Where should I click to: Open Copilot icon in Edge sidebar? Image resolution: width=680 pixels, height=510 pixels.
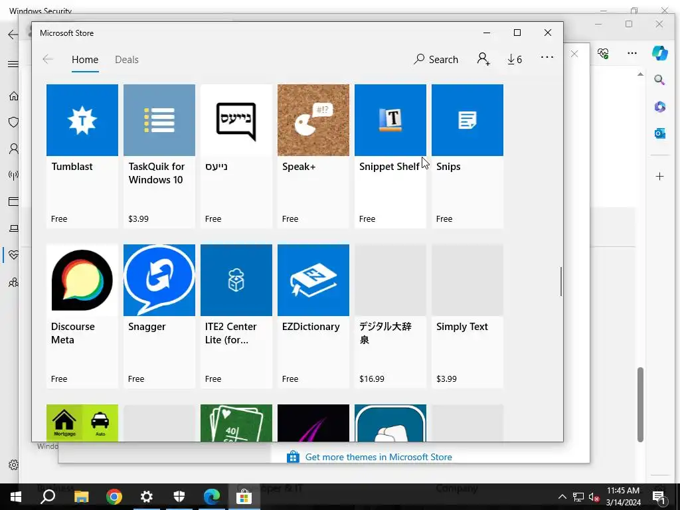click(660, 53)
